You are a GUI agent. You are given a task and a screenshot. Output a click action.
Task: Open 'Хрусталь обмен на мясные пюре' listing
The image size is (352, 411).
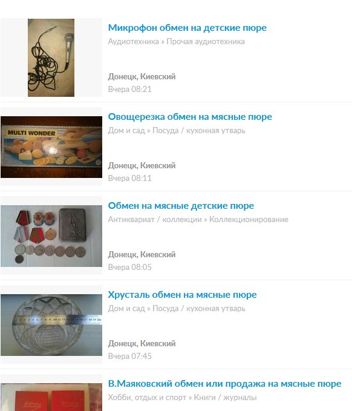point(182,295)
